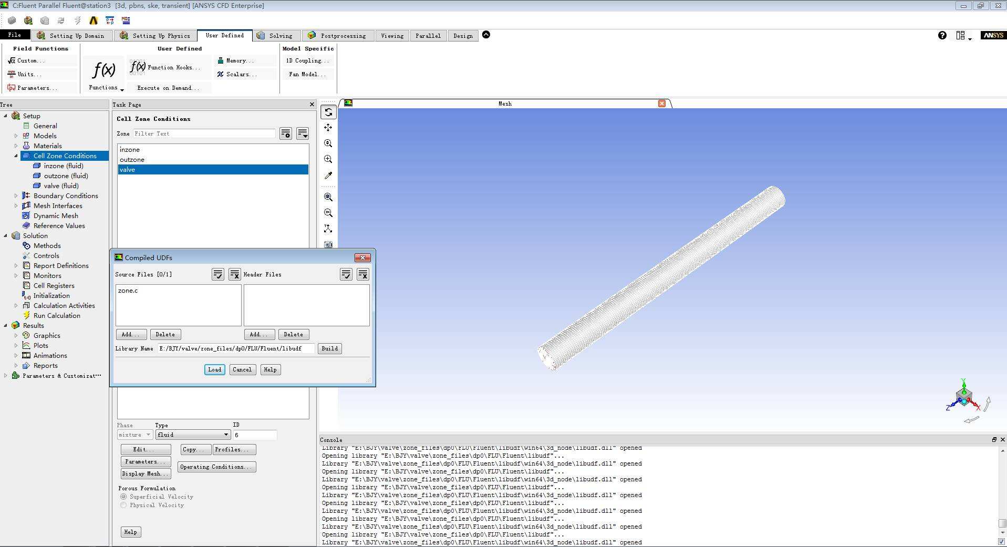This screenshot has width=1007, height=547.
Task: Collapse the Results tree node
Action: (6, 325)
